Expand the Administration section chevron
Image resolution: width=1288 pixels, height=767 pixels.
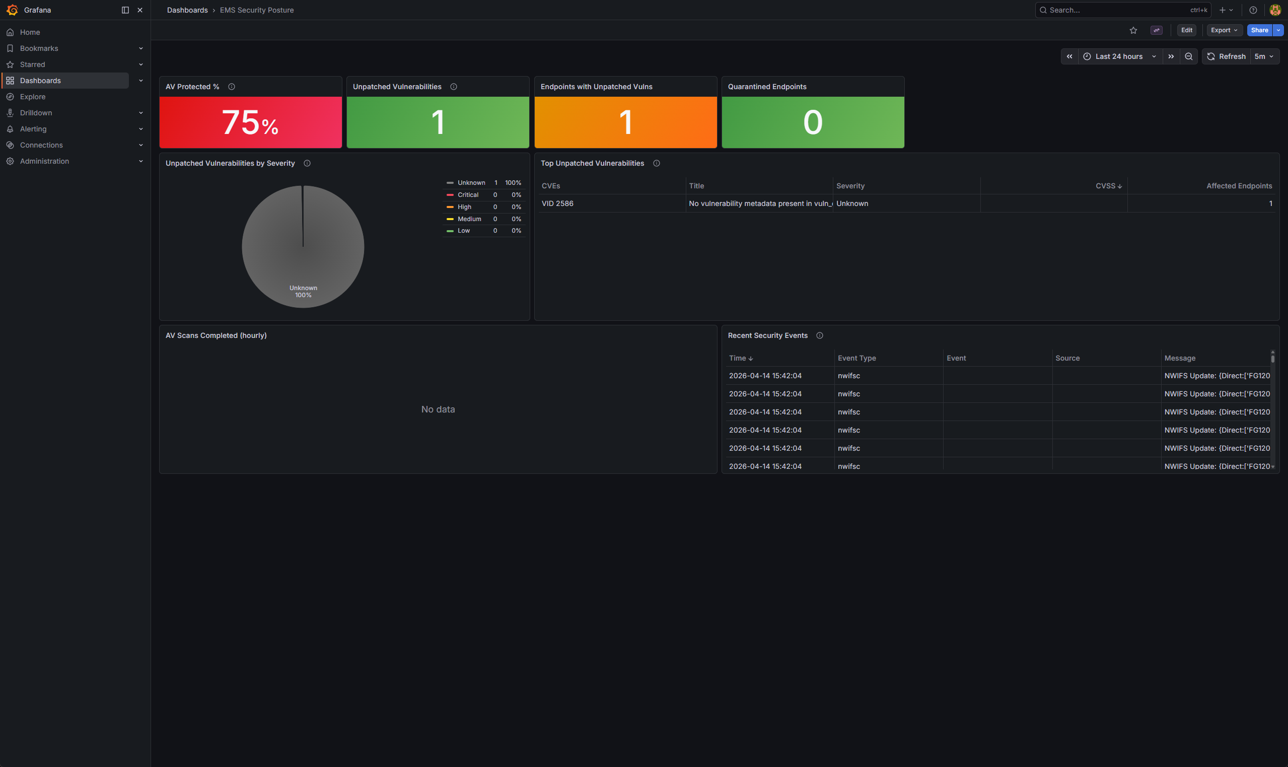[x=140, y=161]
